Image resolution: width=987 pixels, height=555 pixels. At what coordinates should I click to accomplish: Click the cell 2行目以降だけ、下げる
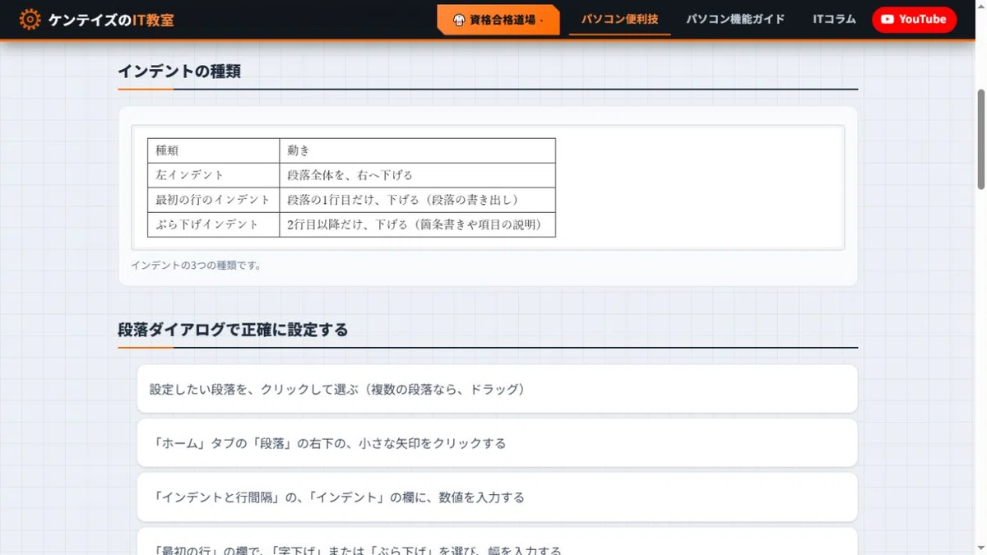418,224
